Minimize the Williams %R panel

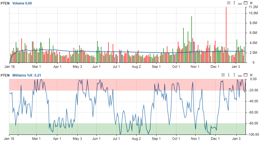coord(240,75)
